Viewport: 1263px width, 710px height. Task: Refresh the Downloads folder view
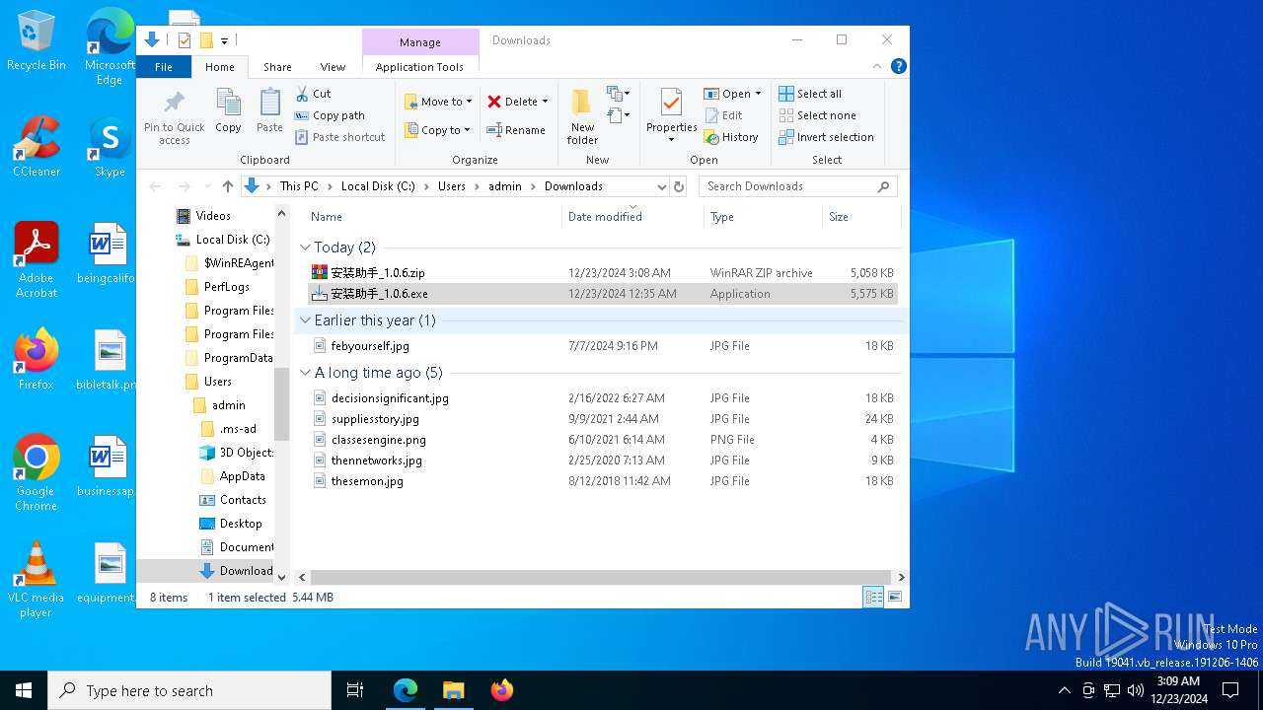pyautogui.click(x=678, y=186)
